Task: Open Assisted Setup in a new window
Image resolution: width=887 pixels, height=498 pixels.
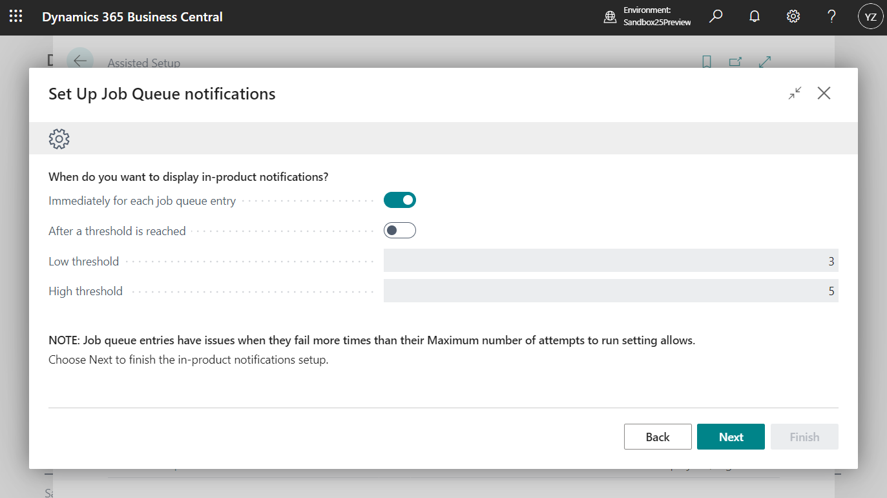Action: point(735,61)
